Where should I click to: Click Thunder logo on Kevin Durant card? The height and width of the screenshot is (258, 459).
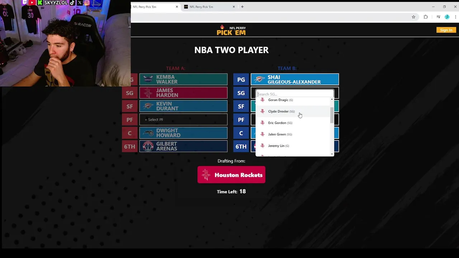pyautogui.click(x=148, y=106)
